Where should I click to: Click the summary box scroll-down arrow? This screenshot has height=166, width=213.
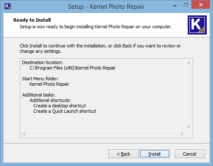[189, 127]
